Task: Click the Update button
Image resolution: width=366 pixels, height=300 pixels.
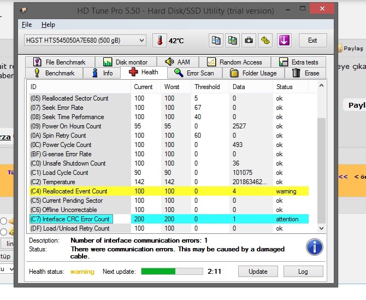Action: [x=258, y=272]
